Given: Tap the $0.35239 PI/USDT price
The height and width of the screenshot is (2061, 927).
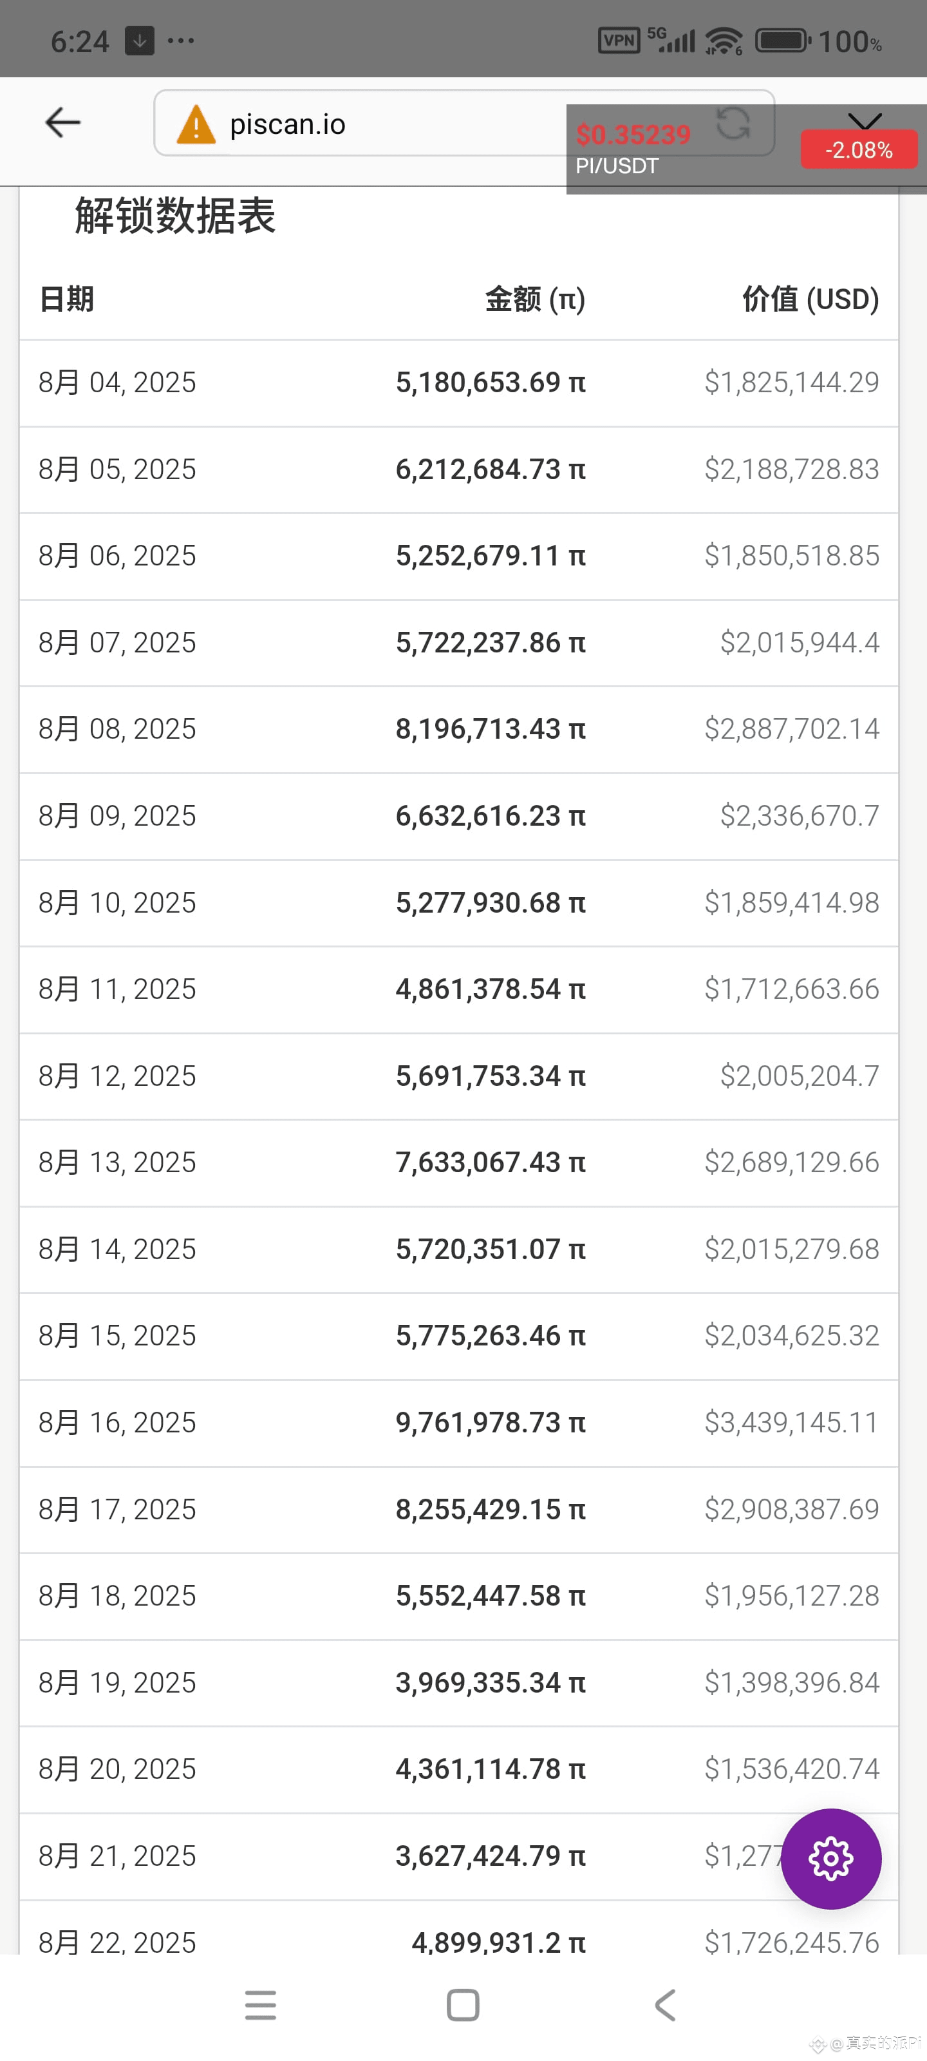Looking at the screenshot, I should [x=633, y=135].
